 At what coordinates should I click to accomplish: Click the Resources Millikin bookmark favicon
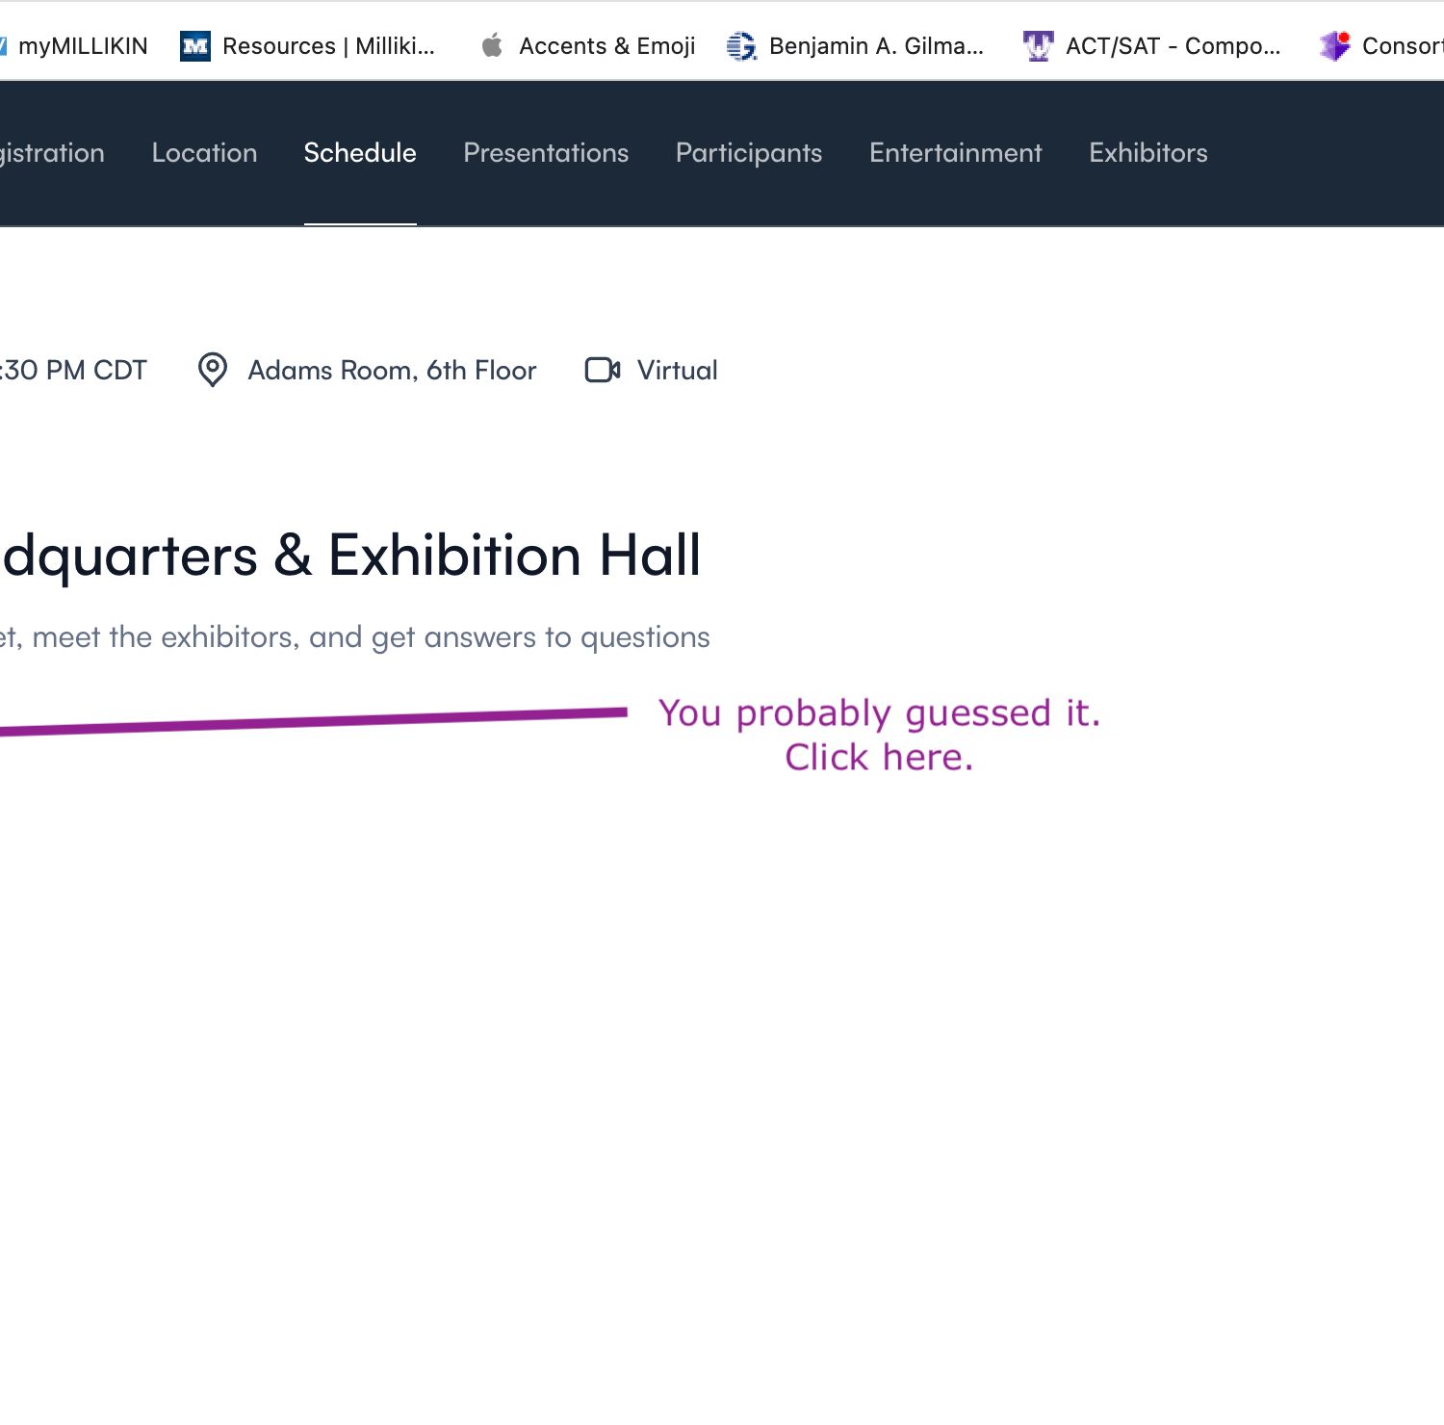click(x=195, y=46)
